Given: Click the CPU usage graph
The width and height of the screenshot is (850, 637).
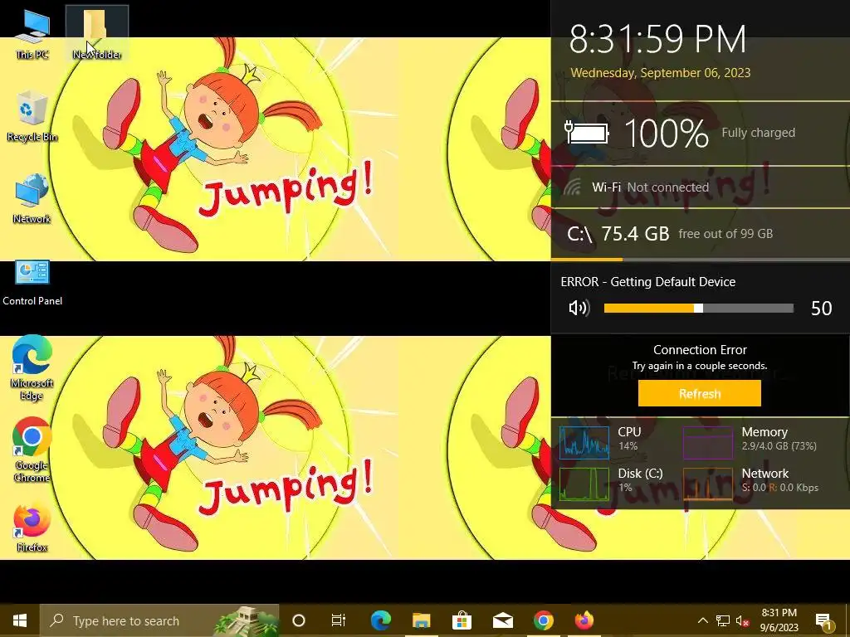Looking at the screenshot, I should pyautogui.click(x=584, y=443).
